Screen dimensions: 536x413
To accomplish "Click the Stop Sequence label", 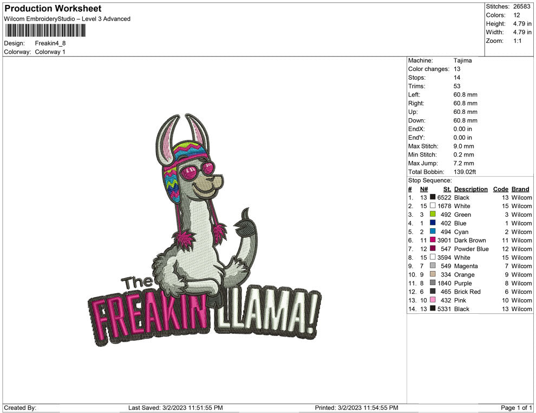I will 430,180.
